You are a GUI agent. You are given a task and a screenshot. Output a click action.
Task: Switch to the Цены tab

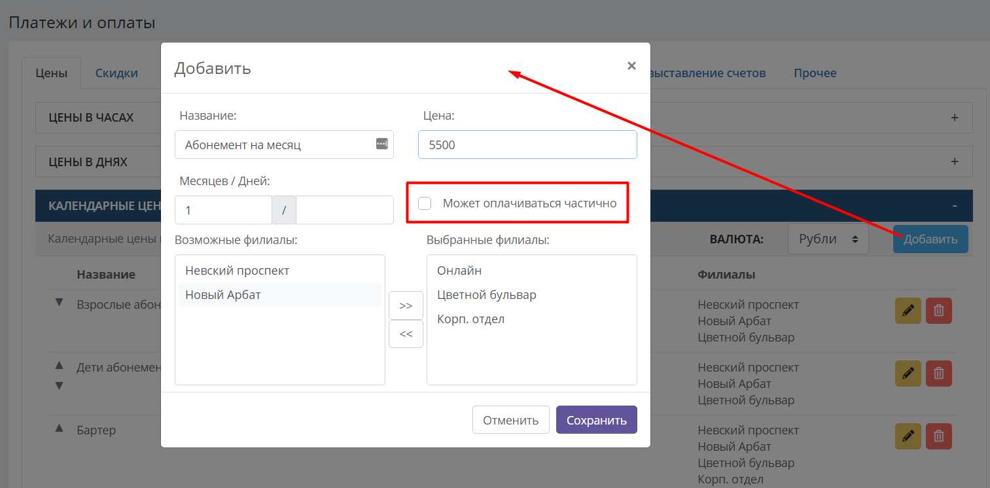coord(52,73)
